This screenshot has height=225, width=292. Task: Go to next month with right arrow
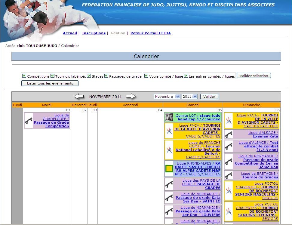pos(131,97)
